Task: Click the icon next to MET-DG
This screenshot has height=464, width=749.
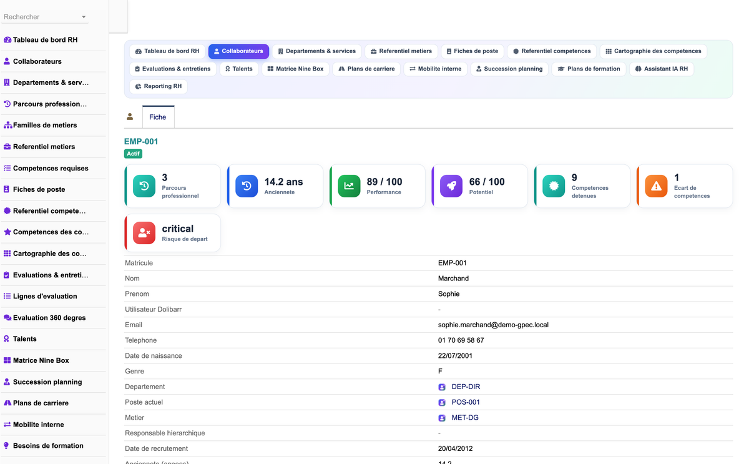Action: click(x=442, y=418)
